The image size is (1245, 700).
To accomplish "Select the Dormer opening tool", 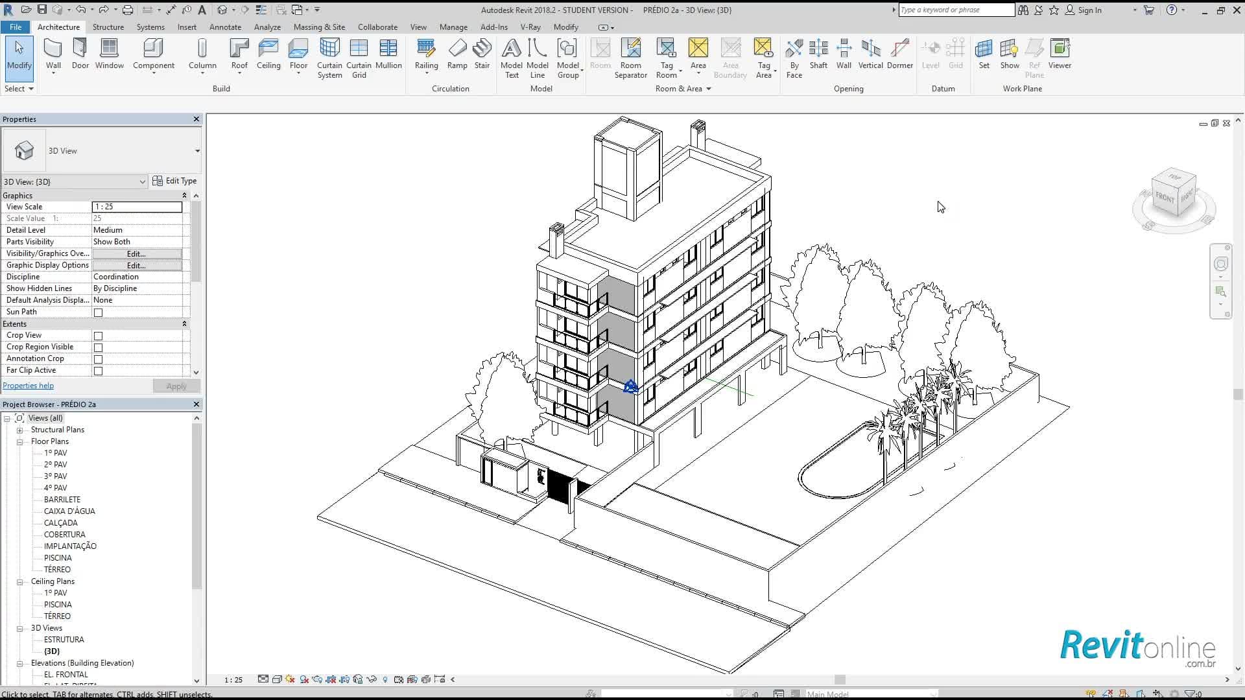I will click(899, 54).
